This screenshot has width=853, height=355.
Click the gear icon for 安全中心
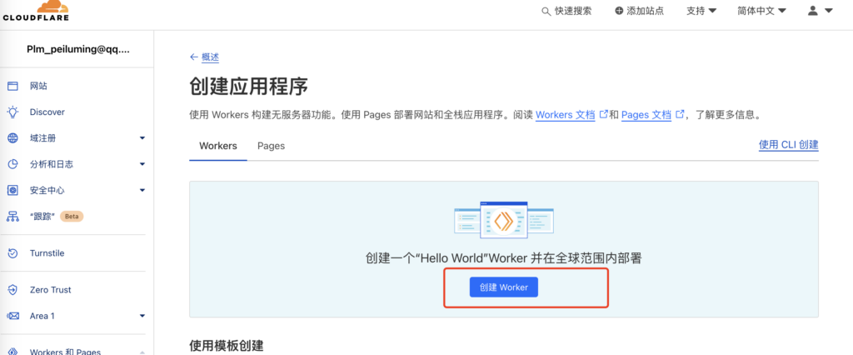(x=13, y=190)
